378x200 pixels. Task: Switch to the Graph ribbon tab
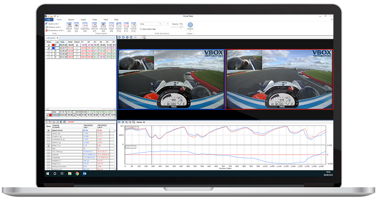pyautogui.click(x=83, y=20)
